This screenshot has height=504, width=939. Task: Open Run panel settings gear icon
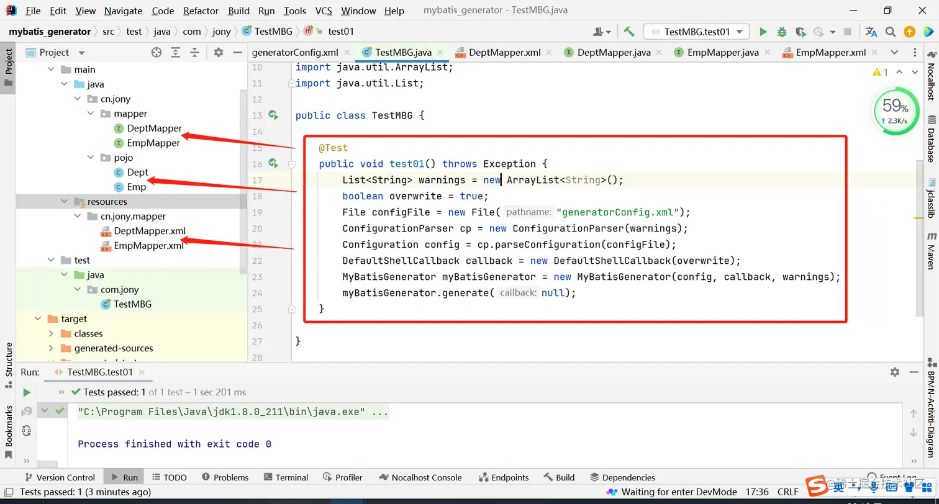894,372
